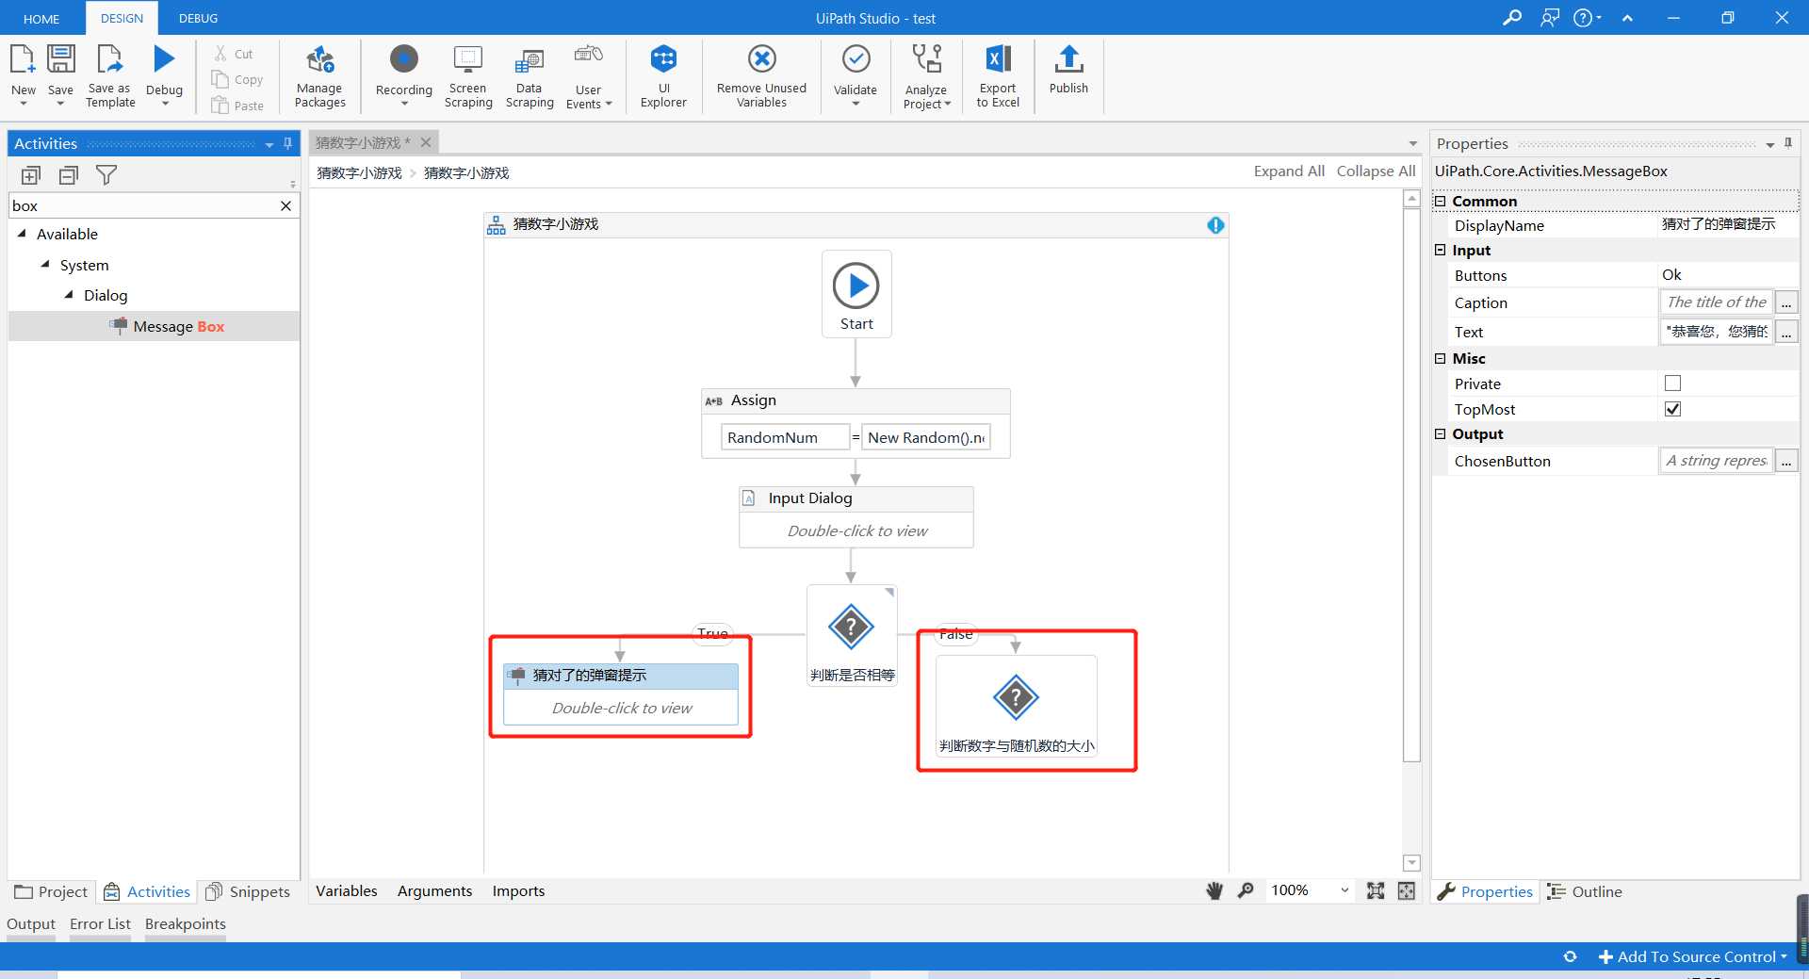1809x979 pixels.
Task: Click the fit to screen icon
Action: [x=1376, y=890]
